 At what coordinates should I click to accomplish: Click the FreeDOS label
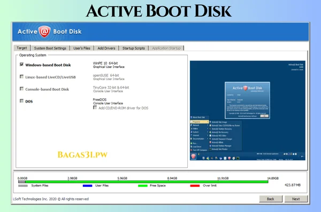click(100, 99)
